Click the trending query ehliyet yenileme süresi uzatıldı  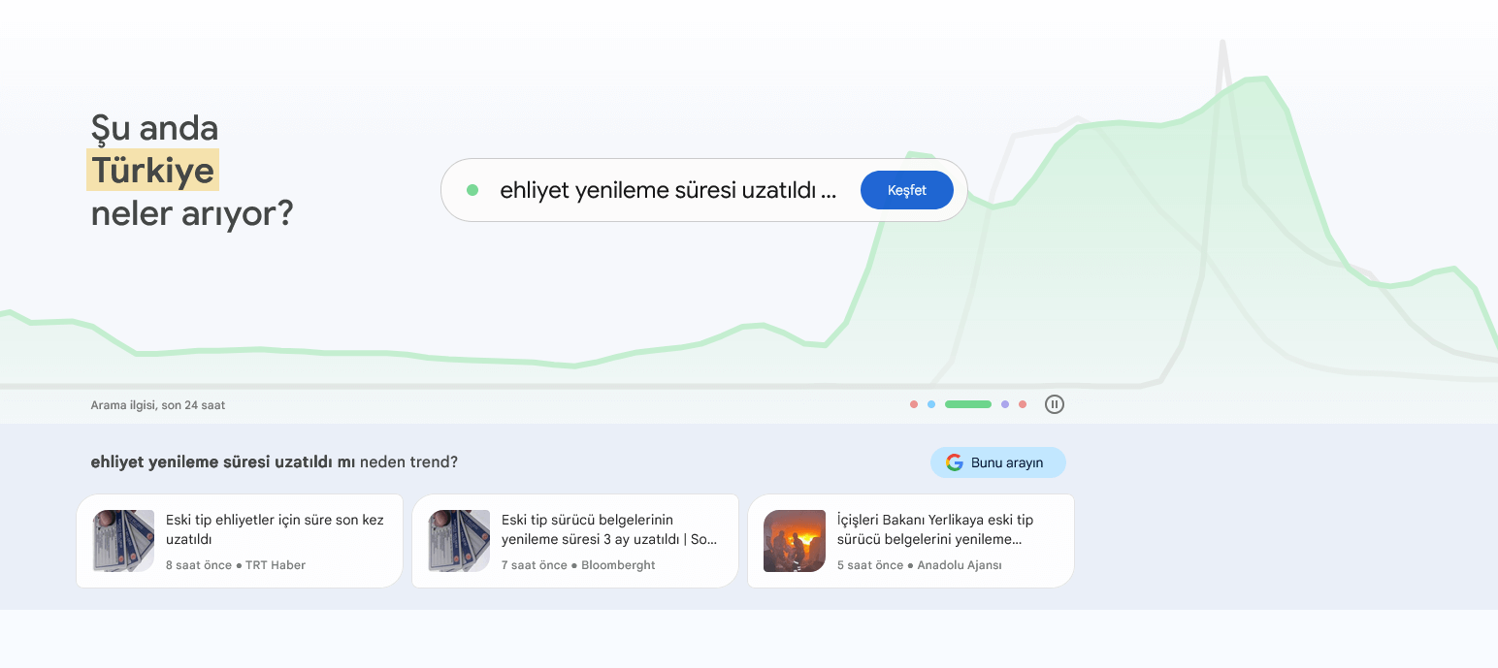tap(668, 190)
